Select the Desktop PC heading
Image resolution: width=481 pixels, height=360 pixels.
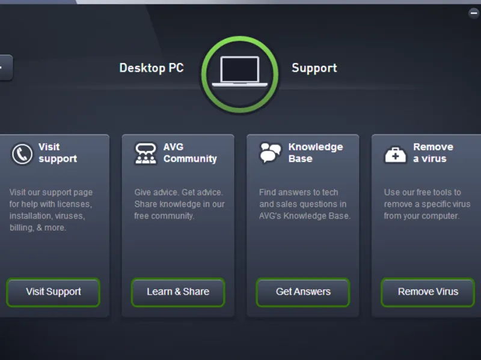point(152,68)
